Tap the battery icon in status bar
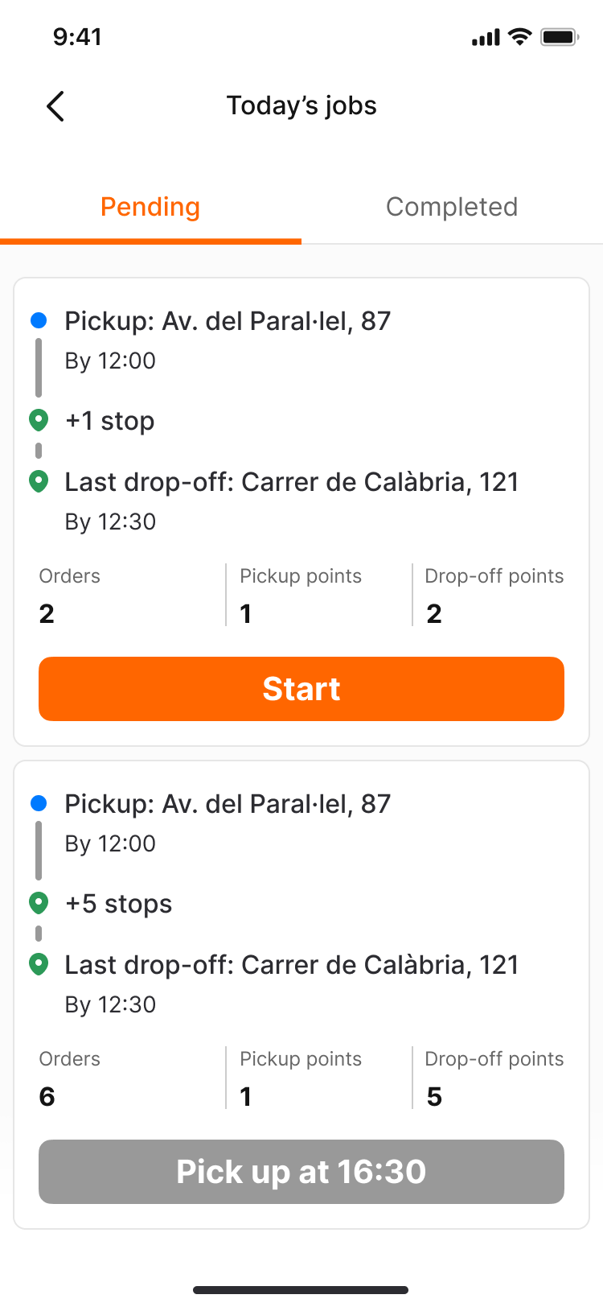Viewport: 603px width, 1307px height. [560, 37]
